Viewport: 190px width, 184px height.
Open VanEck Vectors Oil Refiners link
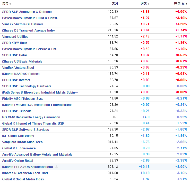(x=23, y=24)
